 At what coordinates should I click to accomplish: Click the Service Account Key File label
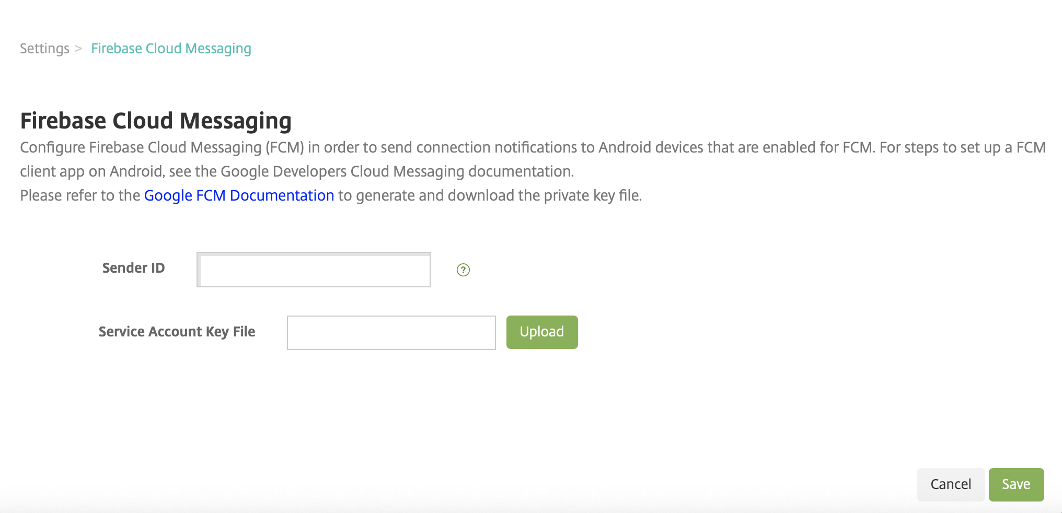[x=177, y=332]
